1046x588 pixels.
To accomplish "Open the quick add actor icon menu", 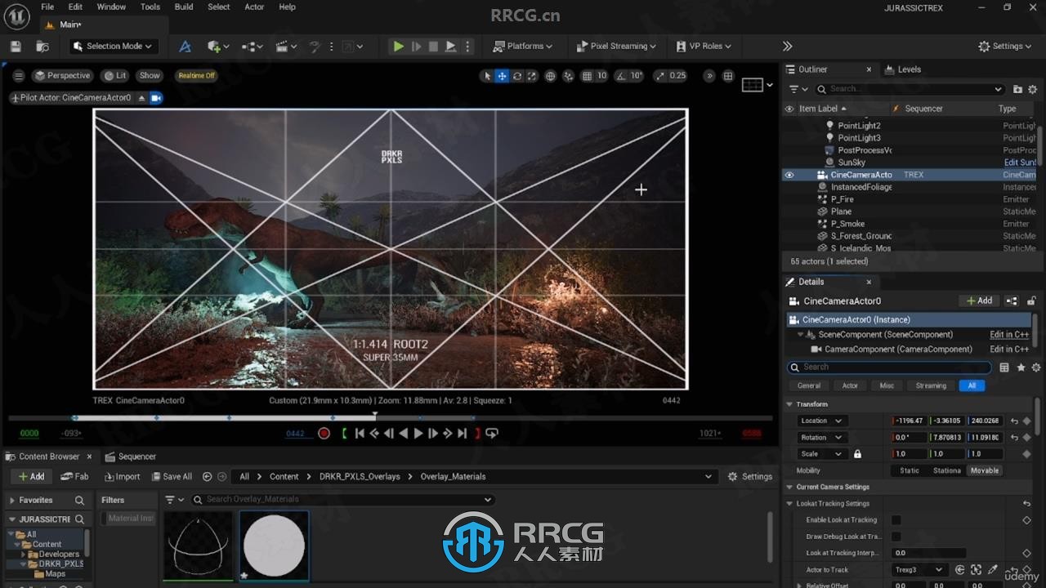I will coord(218,47).
